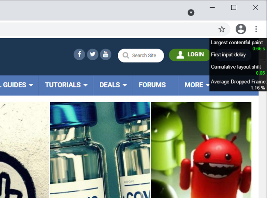Bookmark this page with the star icon
267x198 pixels.
[x=222, y=29]
